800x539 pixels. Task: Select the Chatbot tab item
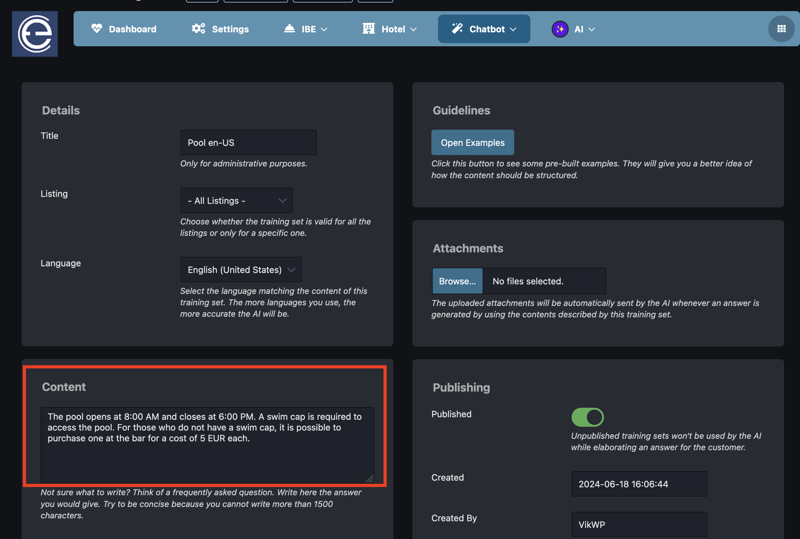[x=484, y=28]
